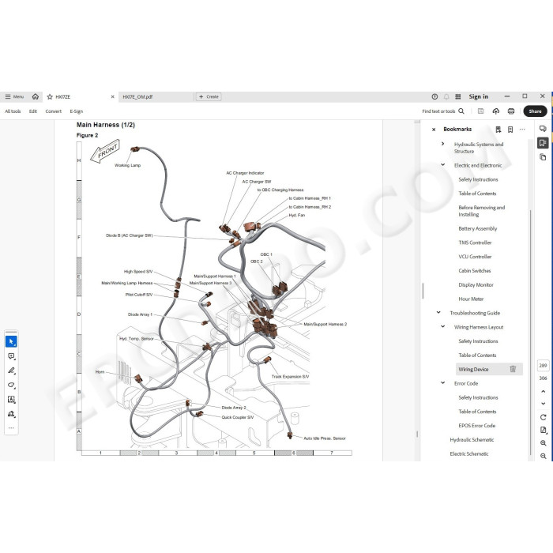Select the freehand Draw tool
Screen dimensions: 553x553
coord(11,386)
